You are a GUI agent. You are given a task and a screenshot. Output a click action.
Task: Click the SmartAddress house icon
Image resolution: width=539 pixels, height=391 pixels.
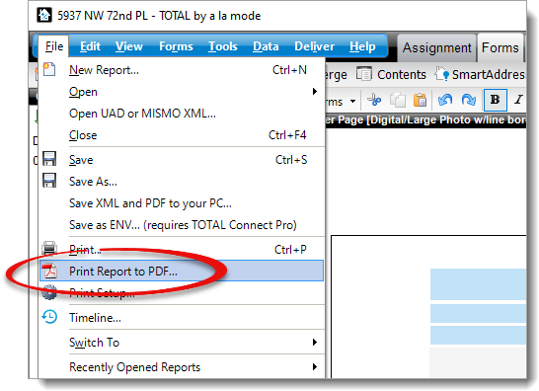(x=441, y=73)
